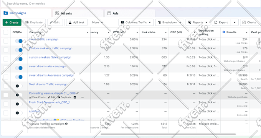Click inline Edit under Converting warm audience
261x138 pixels.
(51, 97)
